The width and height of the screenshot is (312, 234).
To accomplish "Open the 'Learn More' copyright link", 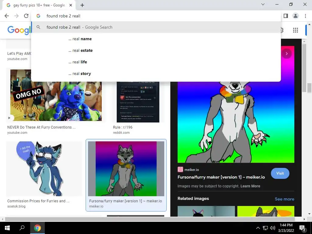I will click(250, 186).
